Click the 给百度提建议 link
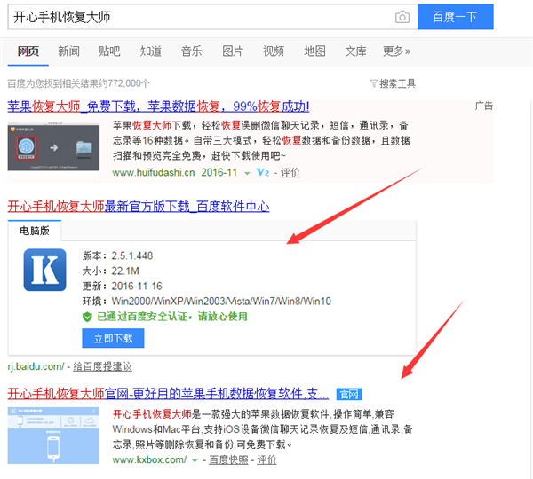 pyautogui.click(x=102, y=366)
